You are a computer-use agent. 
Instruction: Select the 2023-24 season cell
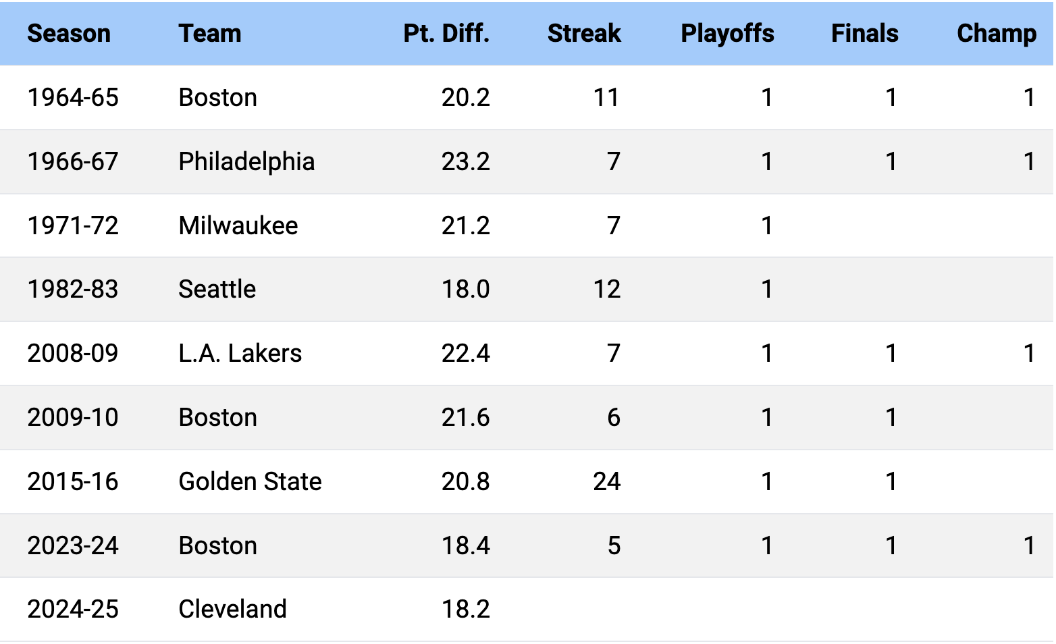coord(73,545)
